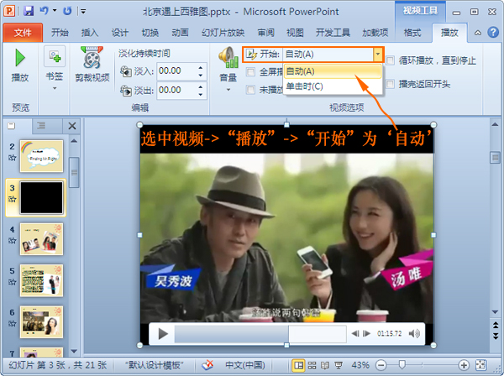
Task: Click the zoom in plus button
Action: tap(464, 365)
